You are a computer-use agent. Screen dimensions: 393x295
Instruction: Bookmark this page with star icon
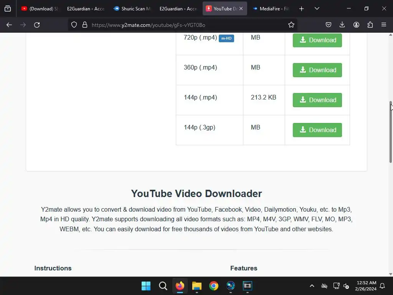tap(291, 25)
